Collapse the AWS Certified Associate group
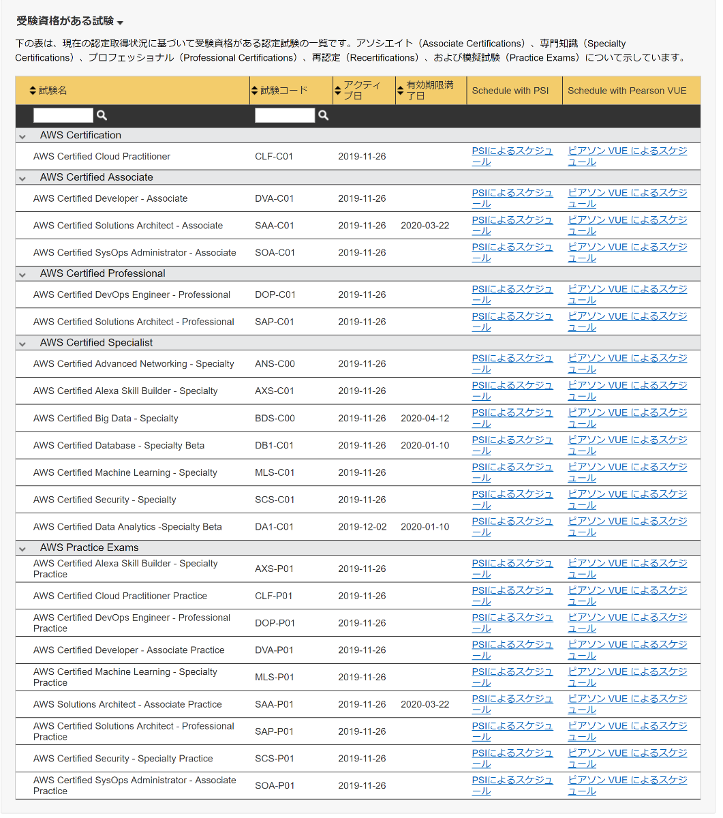This screenshot has height=818, width=723. tap(22, 178)
